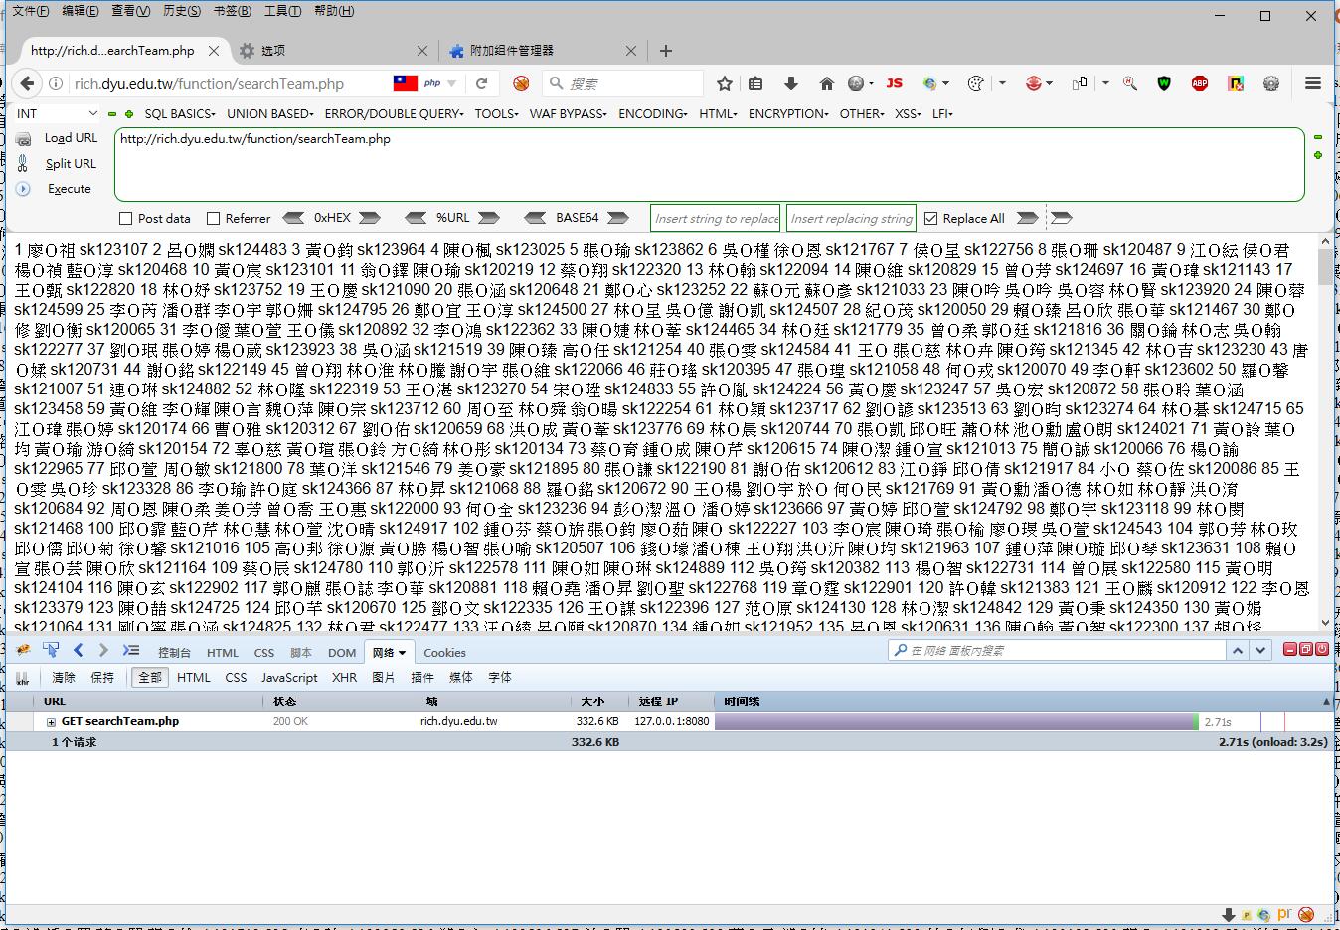Apply 0xHEX decode left arrow
The image size is (1340, 930).
coord(294,218)
